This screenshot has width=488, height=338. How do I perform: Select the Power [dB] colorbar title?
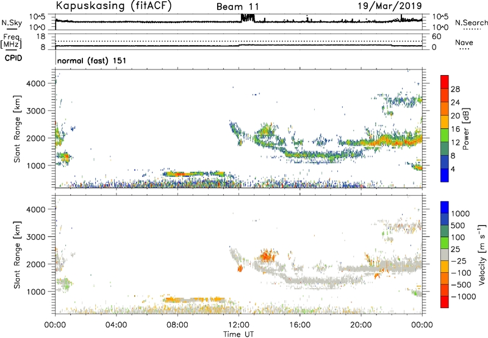coord(465,129)
